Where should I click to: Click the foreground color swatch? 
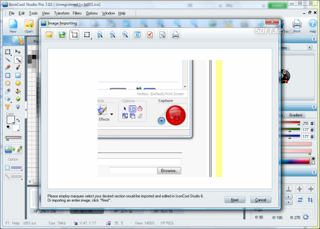10,120
